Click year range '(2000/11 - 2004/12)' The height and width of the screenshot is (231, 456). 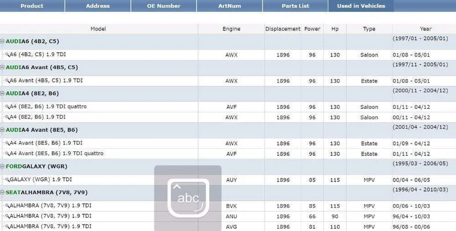point(420,90)
